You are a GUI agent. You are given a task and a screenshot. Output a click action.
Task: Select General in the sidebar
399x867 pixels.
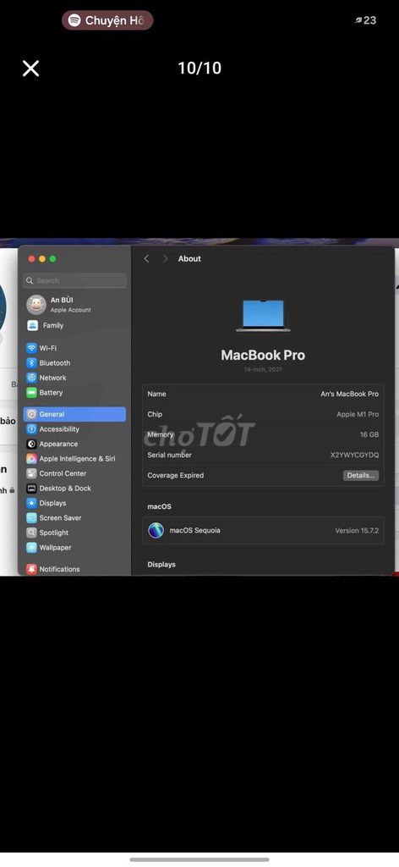coord(74,414)
